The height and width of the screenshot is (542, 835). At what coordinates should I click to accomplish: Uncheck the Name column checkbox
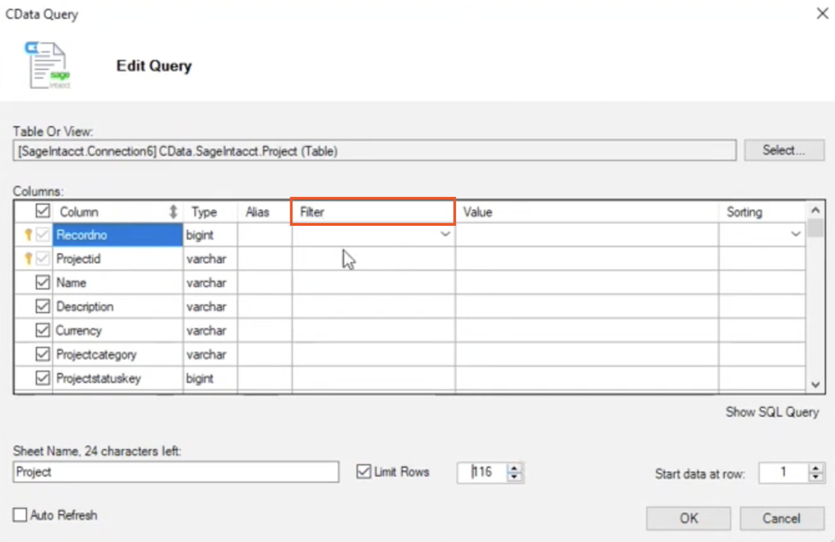[x=42, y=282]
